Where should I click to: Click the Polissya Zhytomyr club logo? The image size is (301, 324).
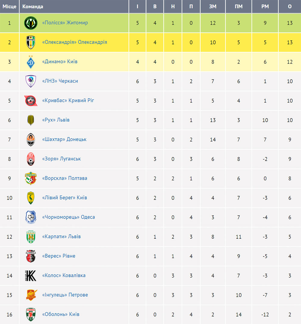pyautogui.click(x=31, y=23)
